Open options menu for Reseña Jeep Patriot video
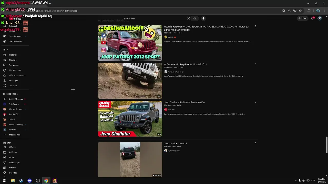 255,26
